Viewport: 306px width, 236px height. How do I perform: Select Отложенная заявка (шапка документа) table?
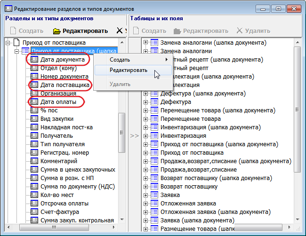(216, 212)
